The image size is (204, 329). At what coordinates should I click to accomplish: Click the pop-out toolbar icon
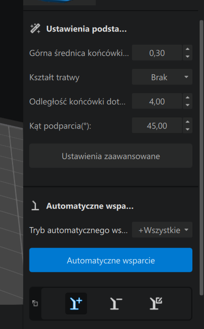click(x=35, y=303)
